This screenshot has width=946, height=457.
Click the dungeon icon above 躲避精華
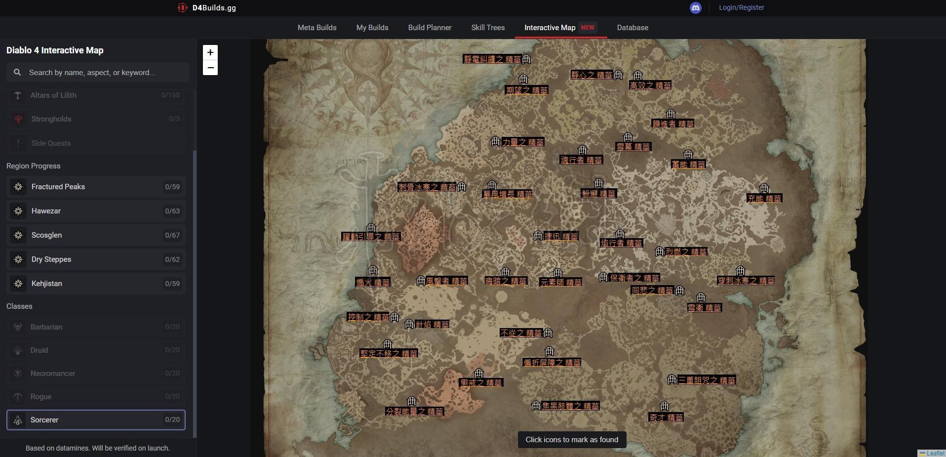point(599,183)
